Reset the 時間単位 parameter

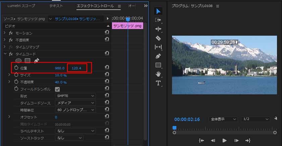pos(107,109)
